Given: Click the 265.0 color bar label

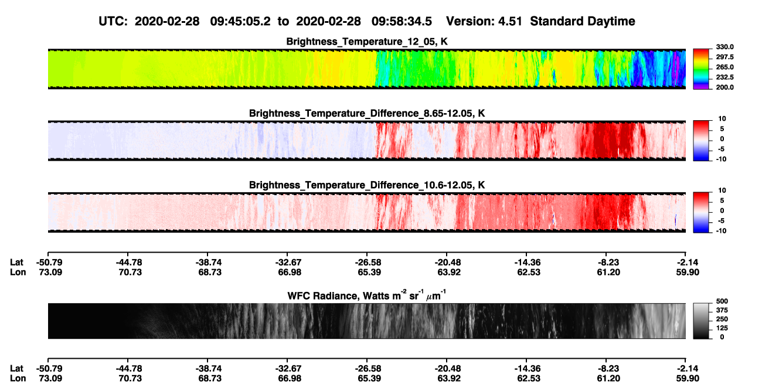Looking at the screenshot, I should (x=724, y=67).
